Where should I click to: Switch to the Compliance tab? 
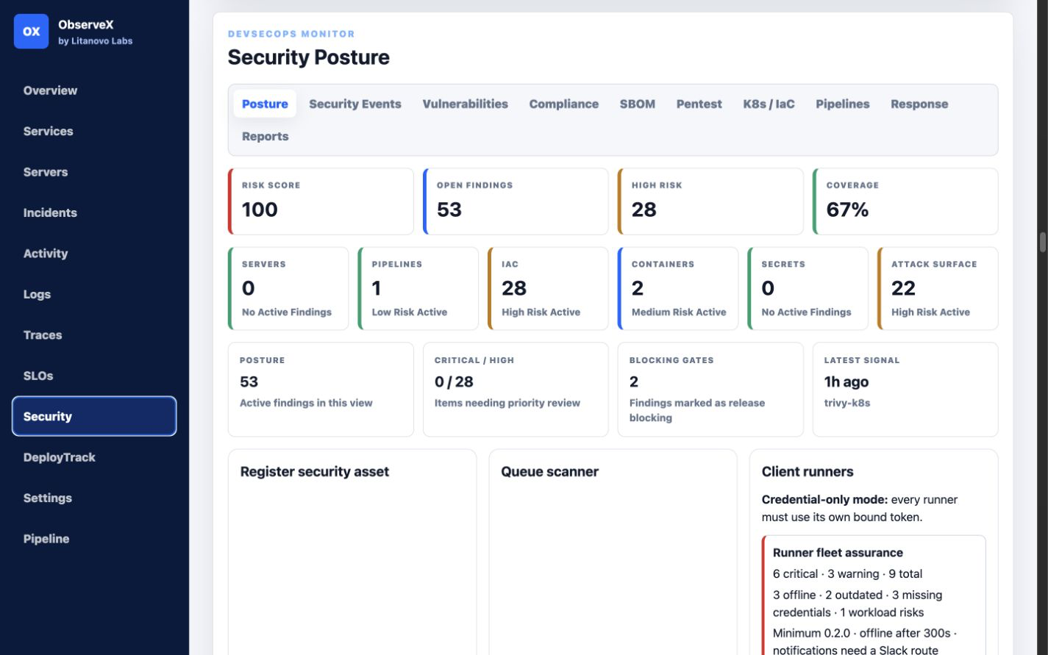[563, 104]
